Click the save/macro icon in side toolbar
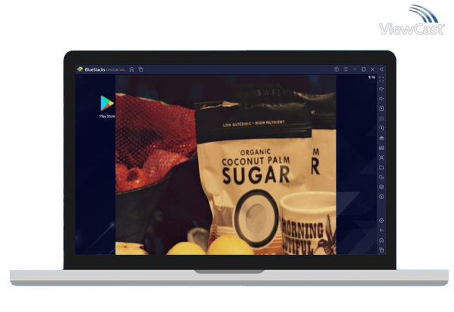Screen dimensions: 454x312 tap(382, 148)
